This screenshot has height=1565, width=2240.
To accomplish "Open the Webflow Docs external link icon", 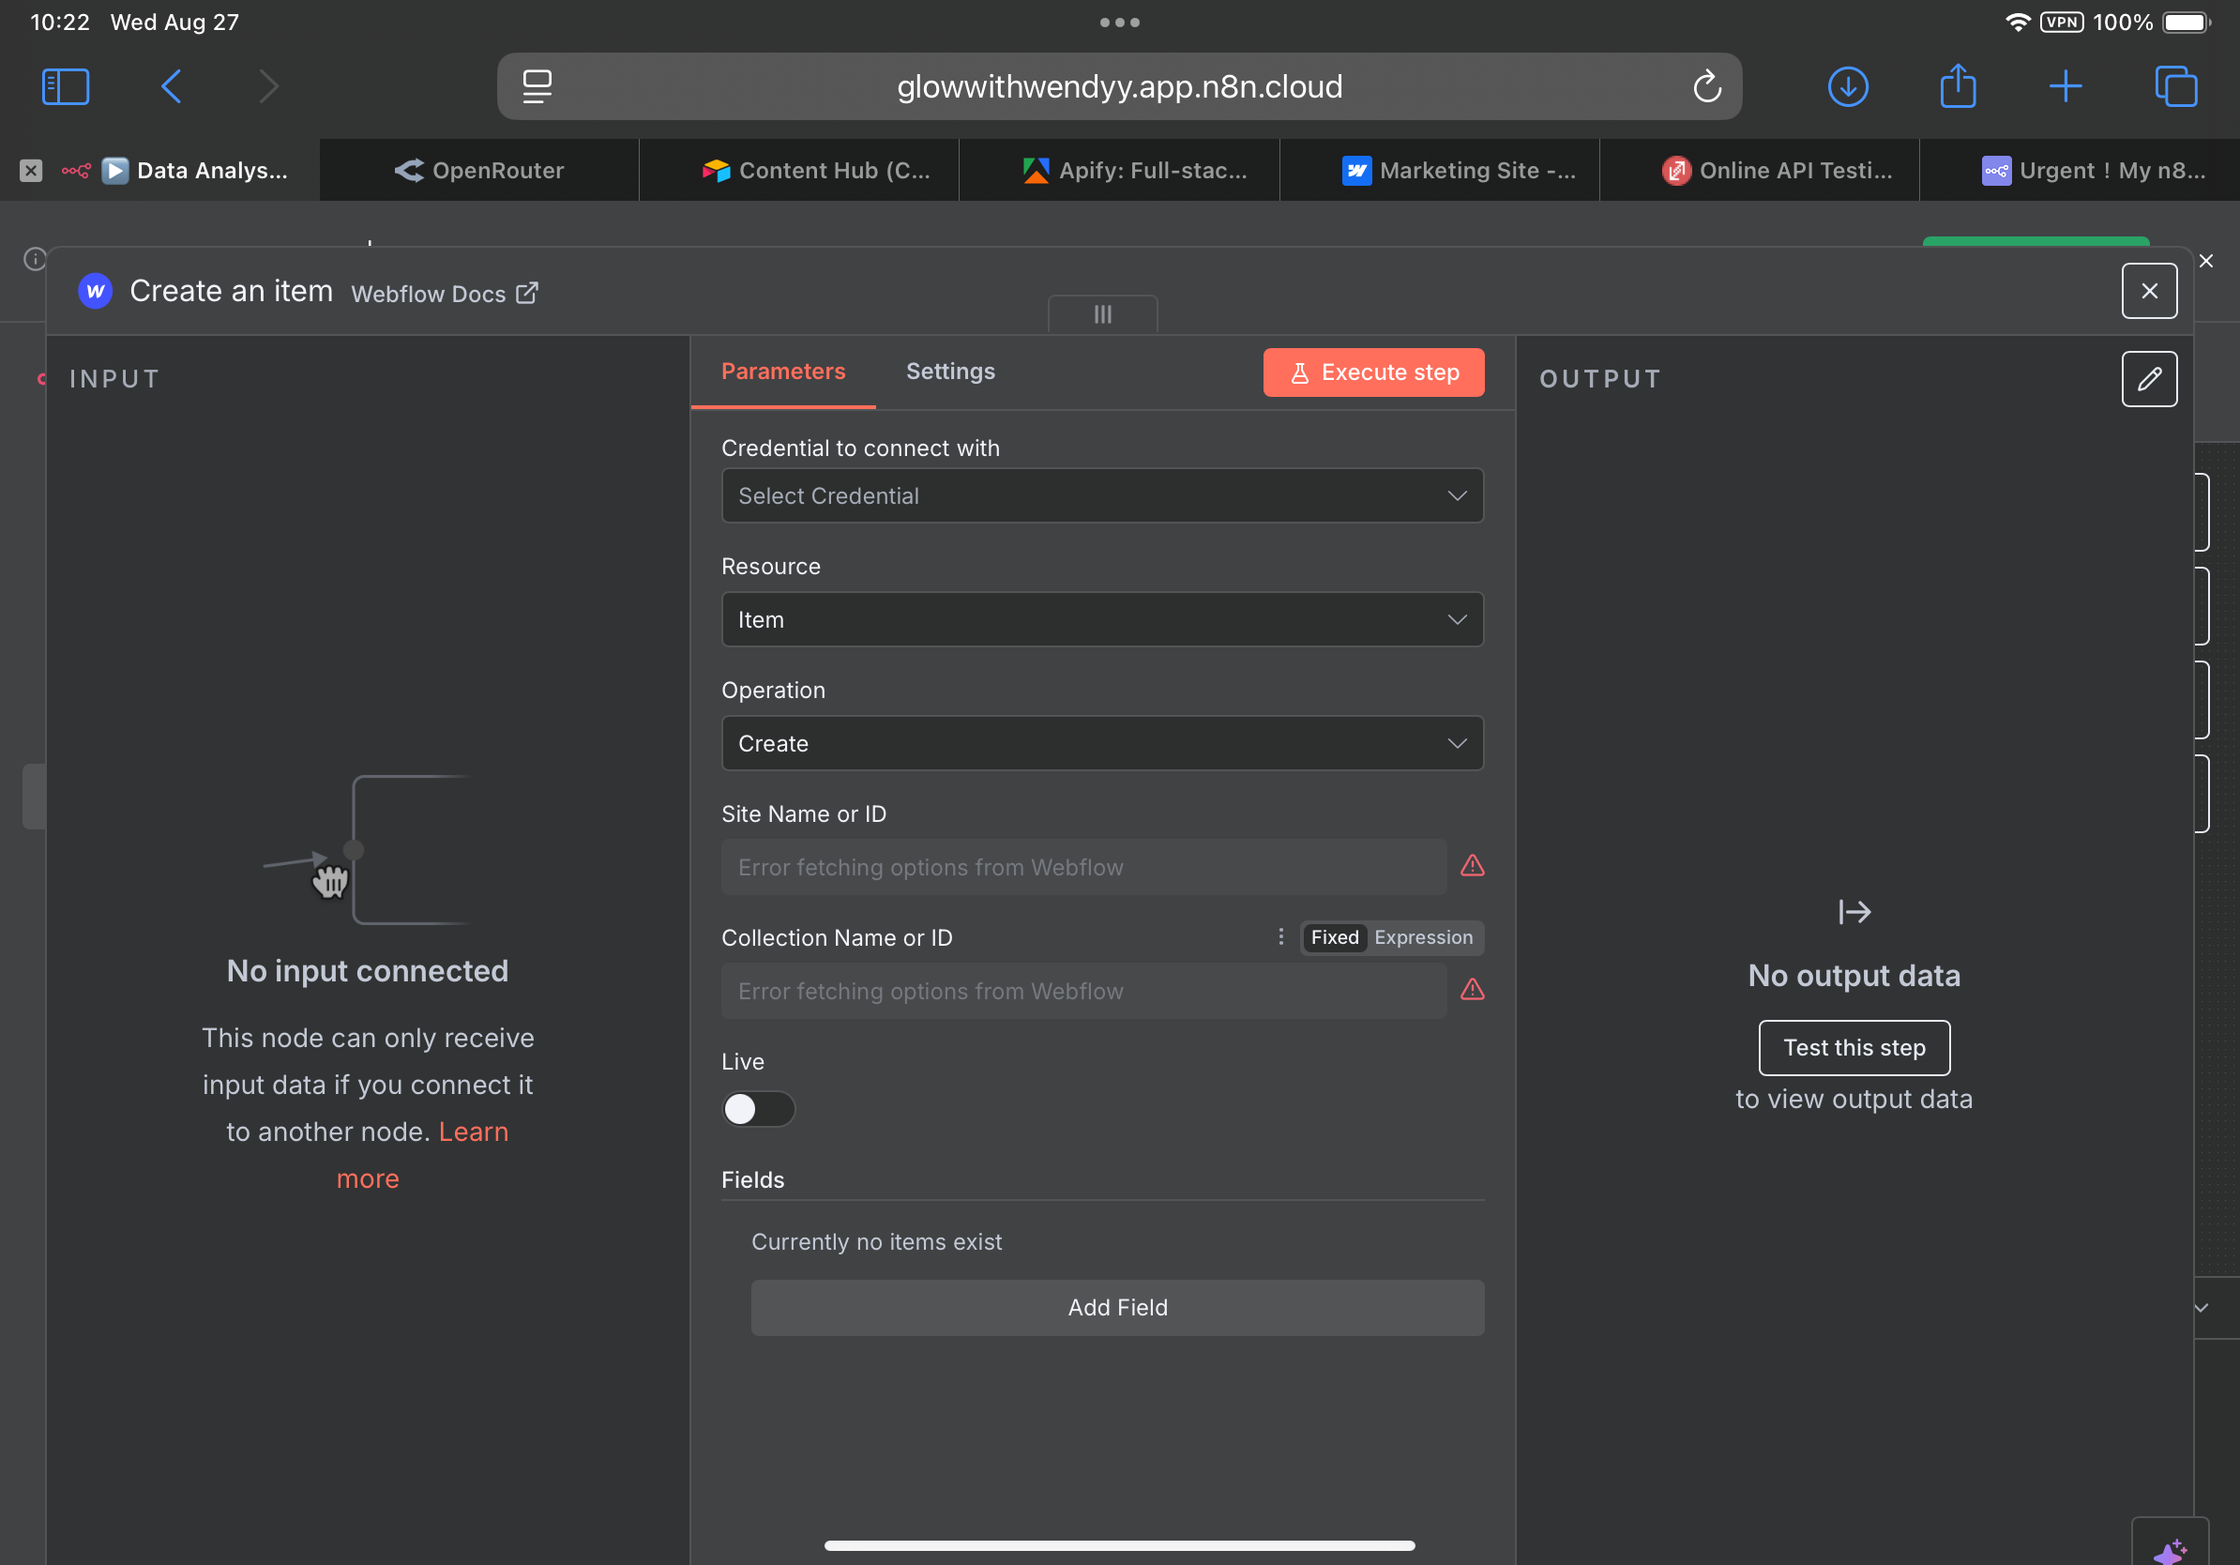I will (528, 293).
